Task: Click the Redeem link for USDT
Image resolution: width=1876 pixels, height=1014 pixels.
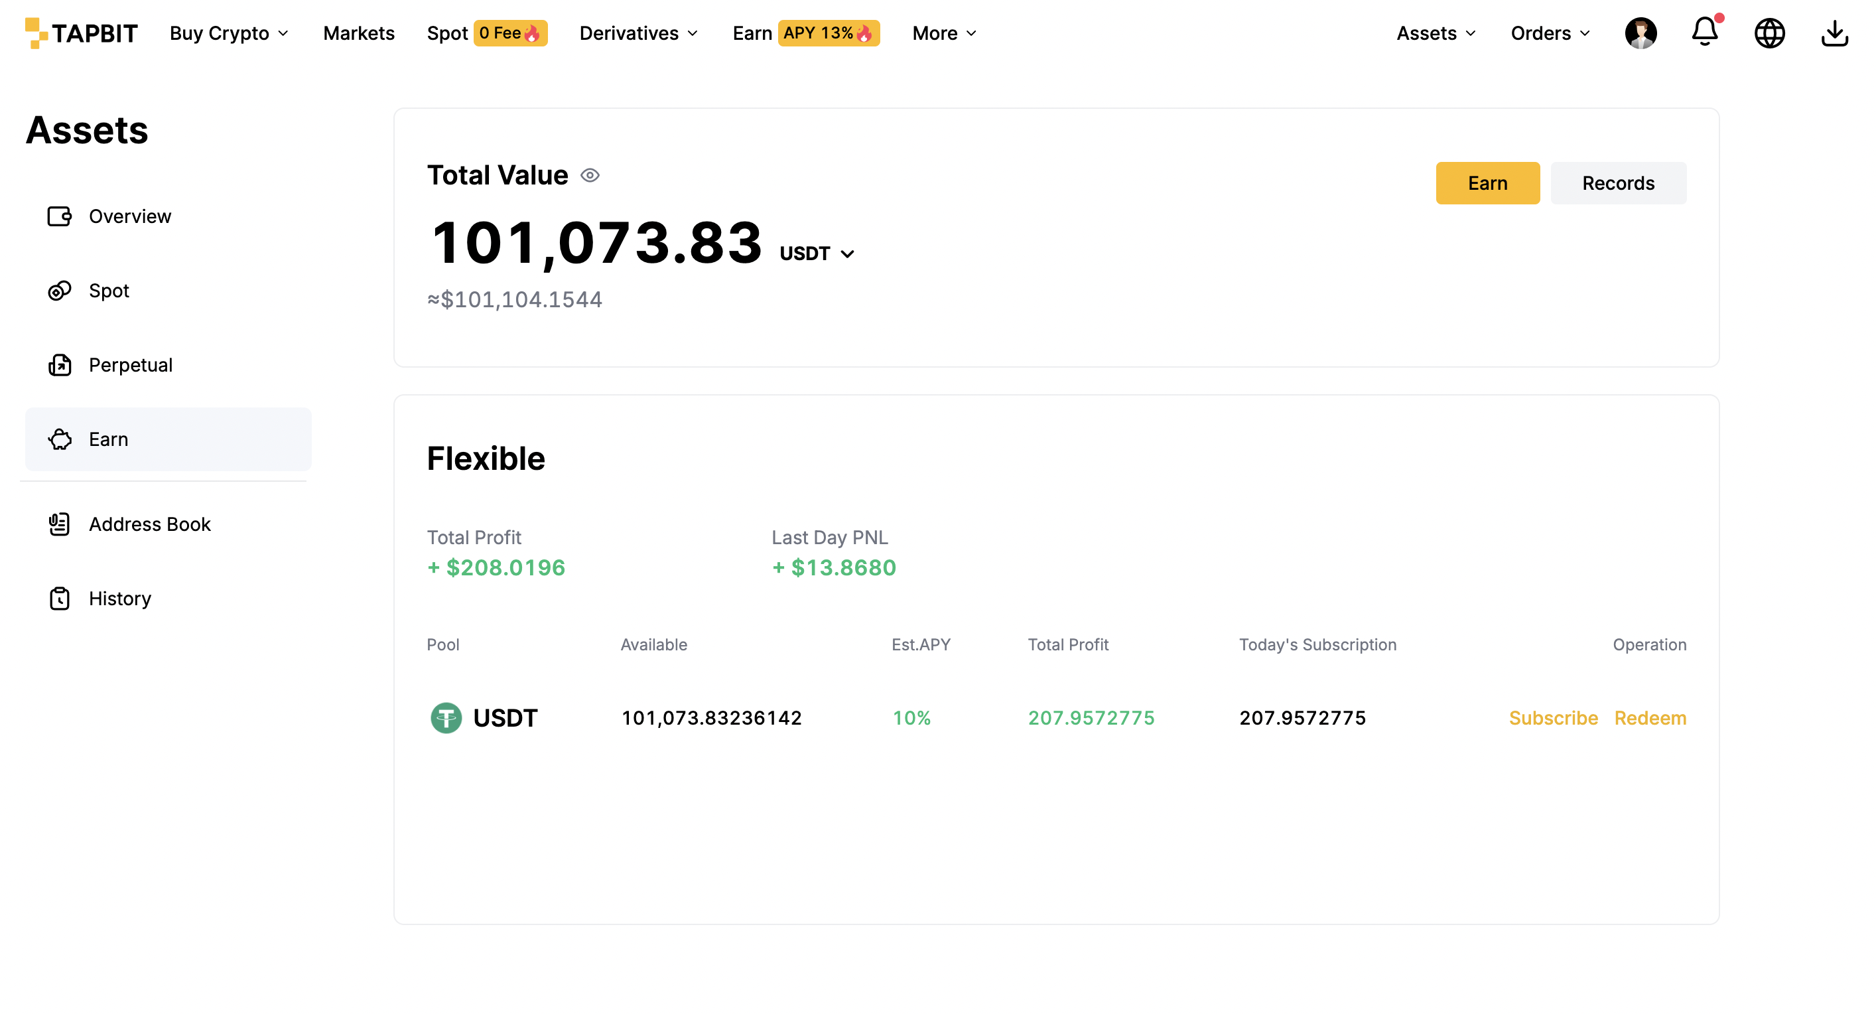Action: pos(1650,718)
